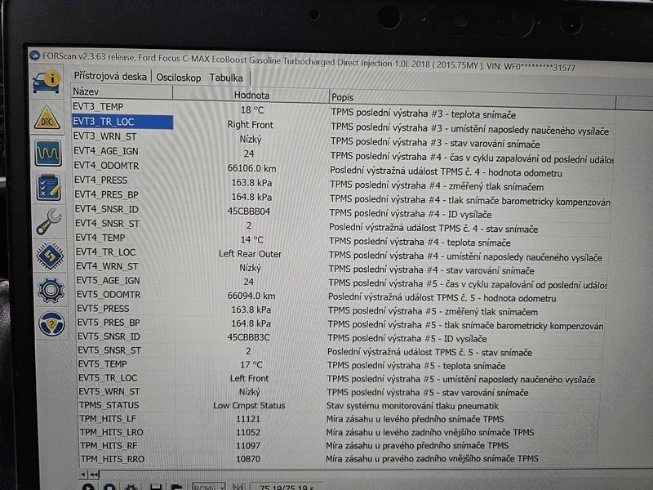Open the DTC fault codes section
653x490 pixels.
click(47, 117)
